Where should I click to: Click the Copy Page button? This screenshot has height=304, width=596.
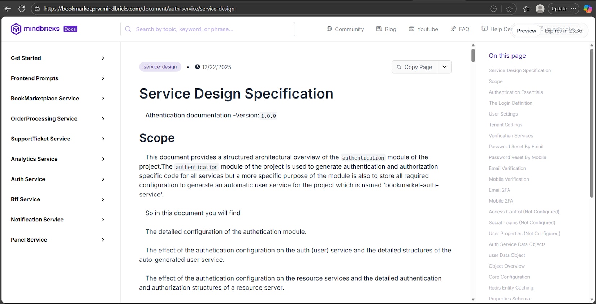click(414, 67)
